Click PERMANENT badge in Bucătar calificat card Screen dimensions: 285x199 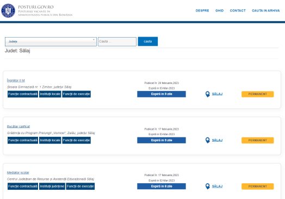click(x=258, y=140)
